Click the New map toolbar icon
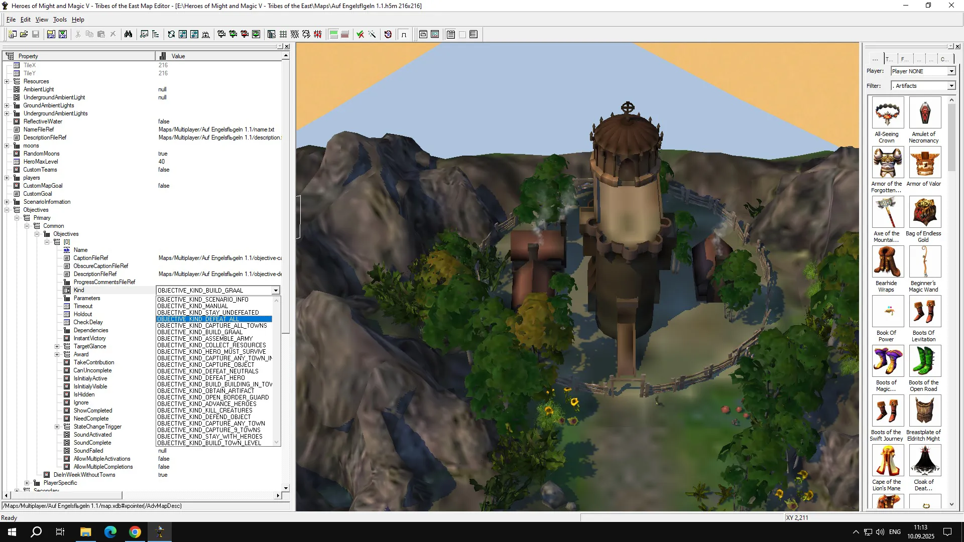Viewport: 964px width, 542px height. pos(13,34)
